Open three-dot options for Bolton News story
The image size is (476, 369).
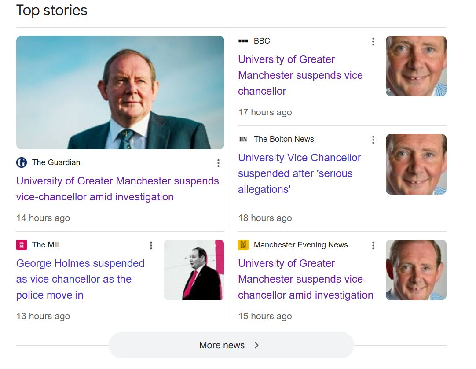pos(373,140)
